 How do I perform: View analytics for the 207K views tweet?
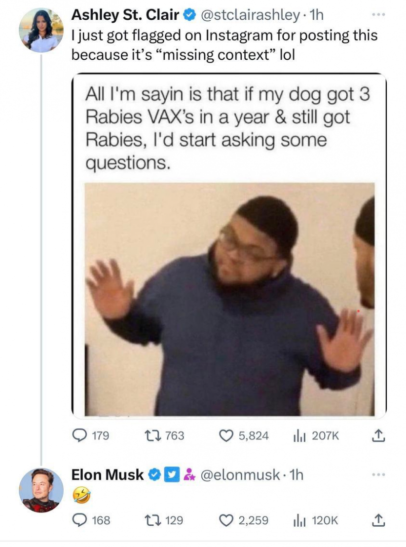(299, 435)
